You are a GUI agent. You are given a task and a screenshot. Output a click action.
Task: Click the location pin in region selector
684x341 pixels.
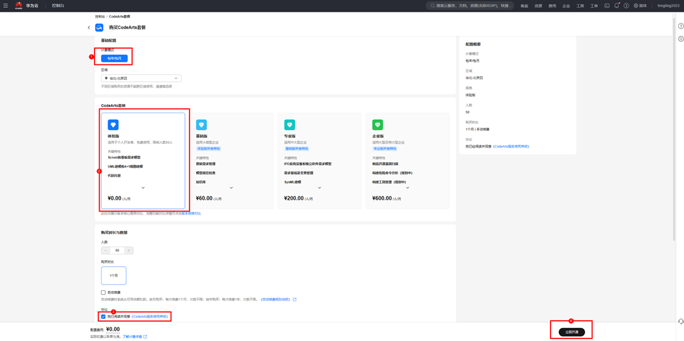(106, 78)
